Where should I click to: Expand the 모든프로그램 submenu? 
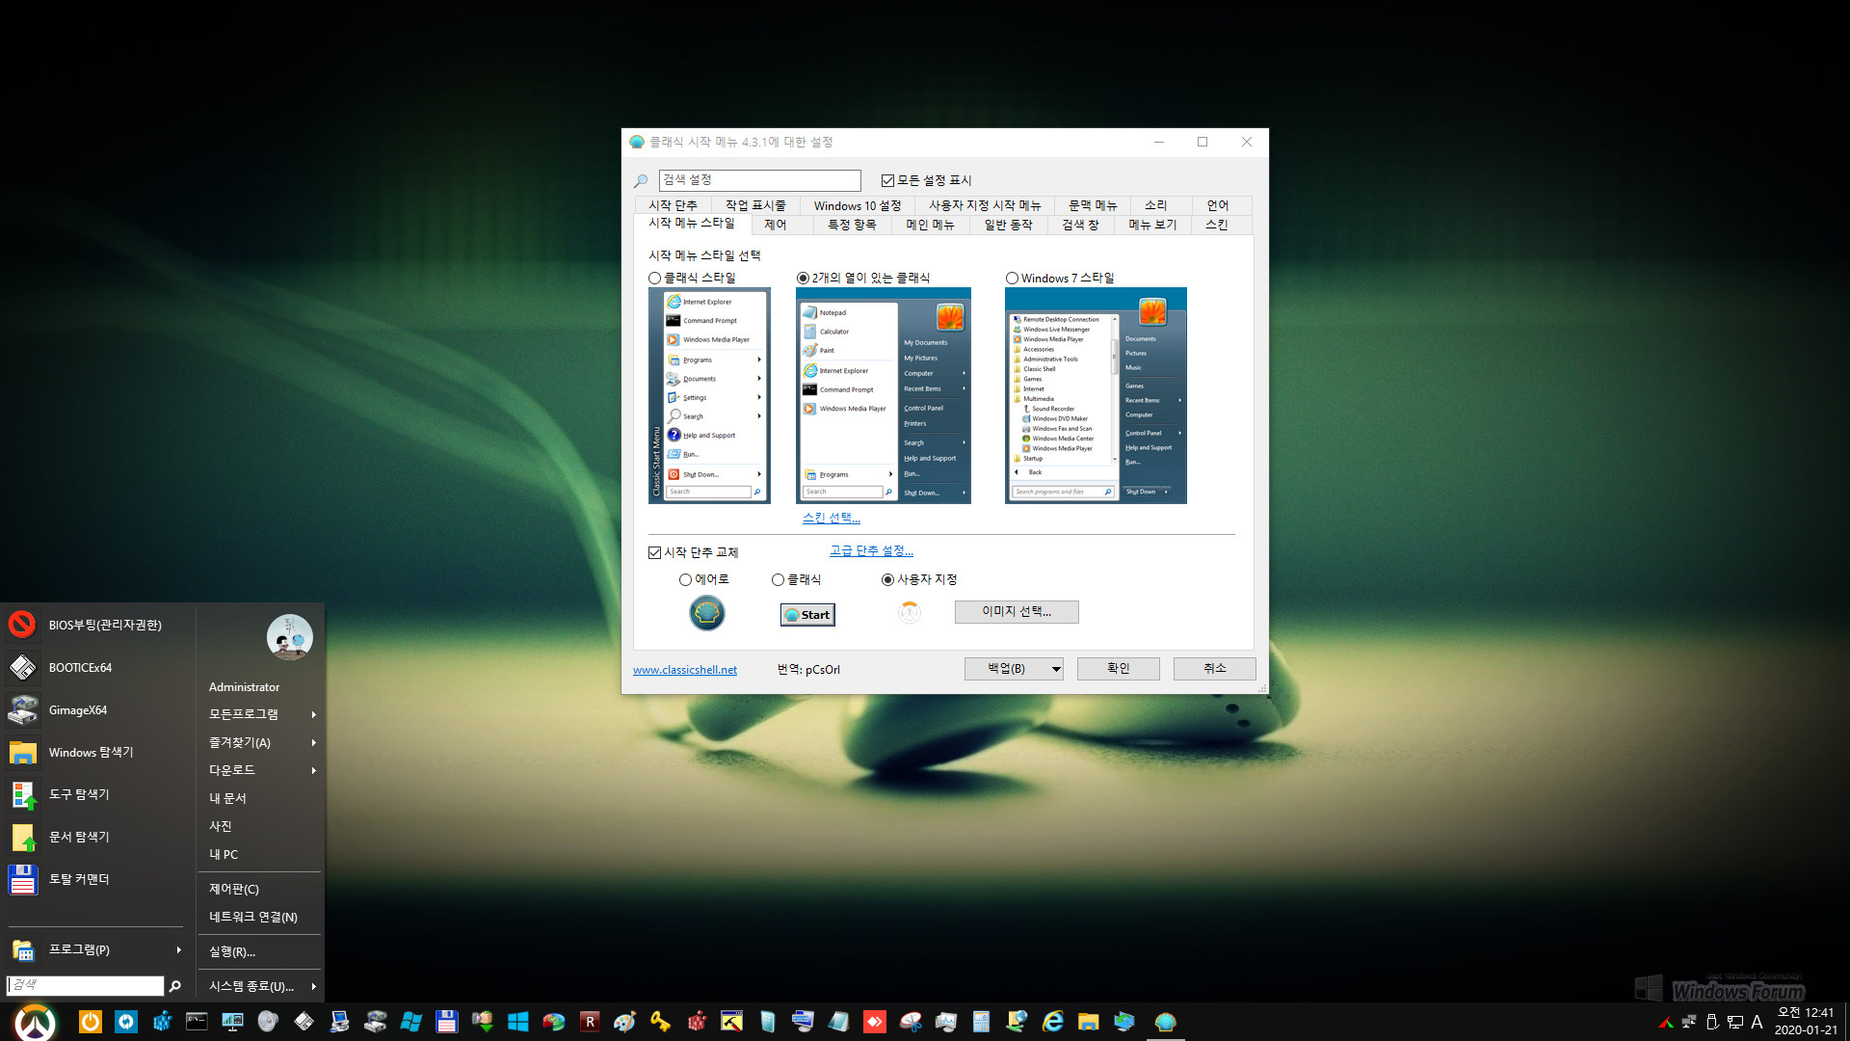(x=260, y=714)
